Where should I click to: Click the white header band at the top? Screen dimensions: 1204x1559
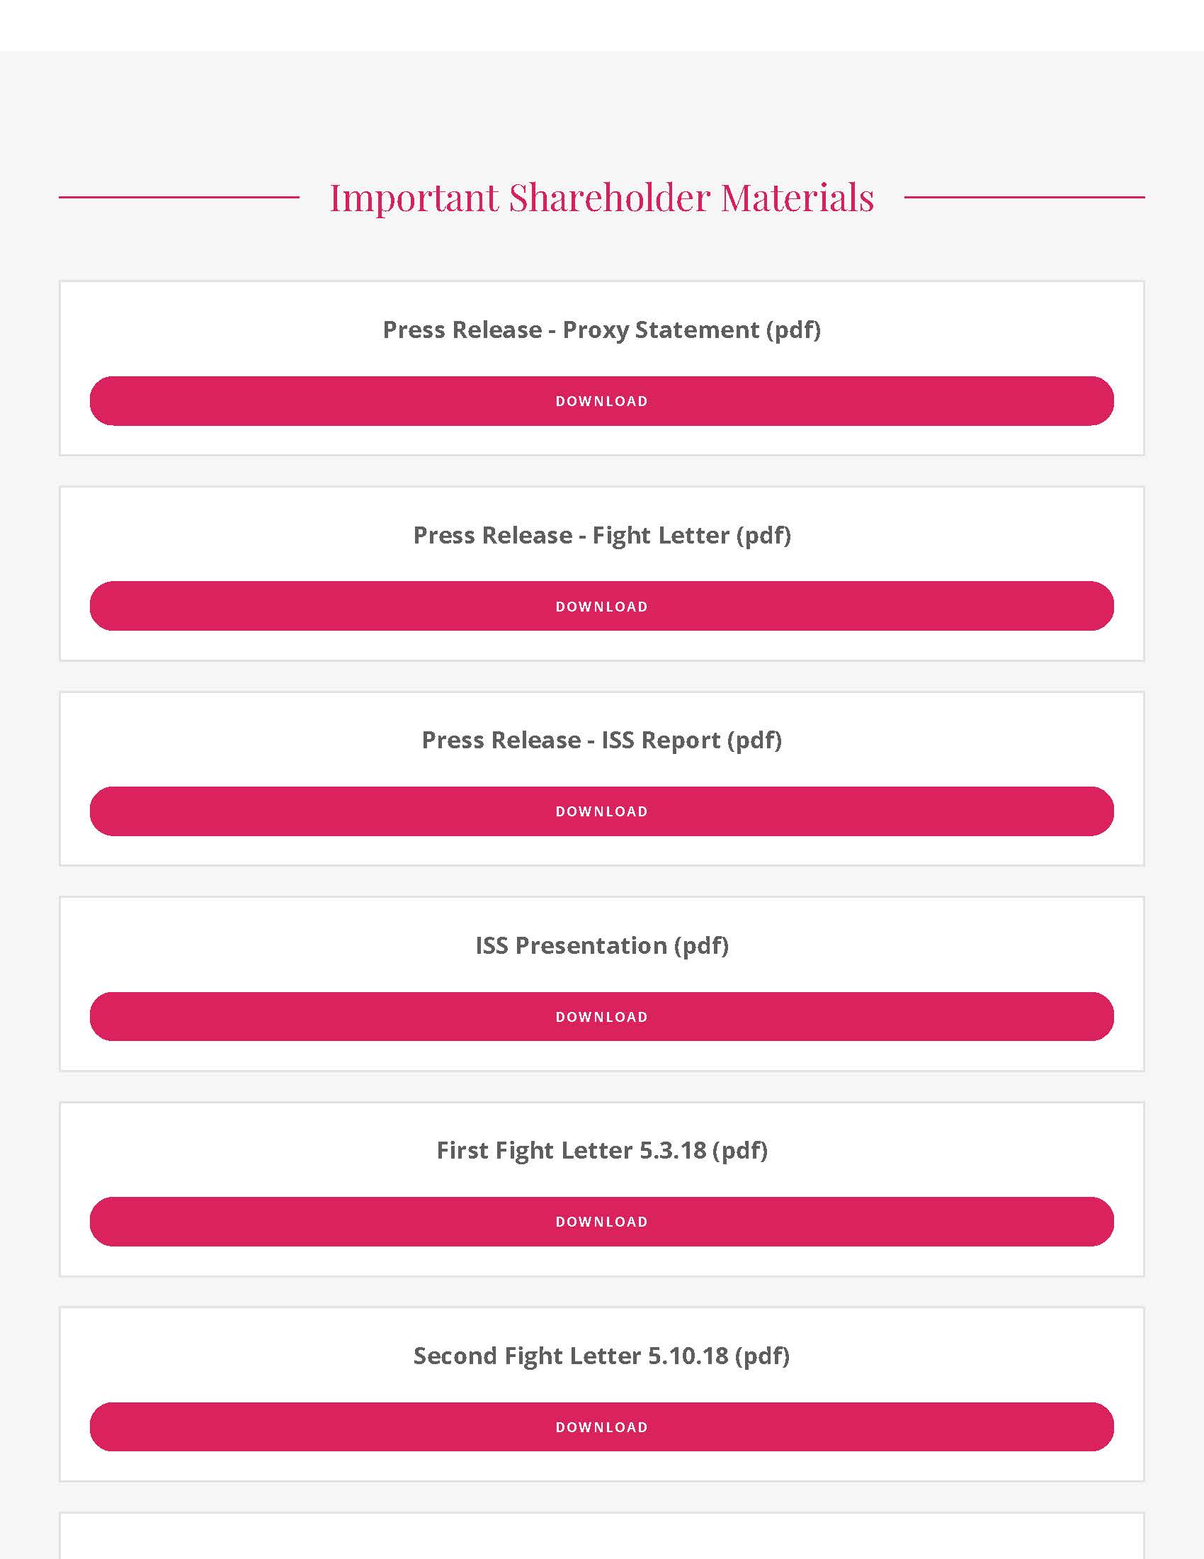tap(601, 25)
